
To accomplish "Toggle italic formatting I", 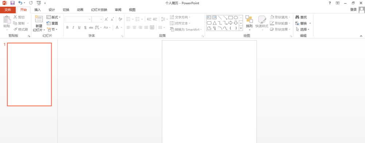I will (73, 27).
